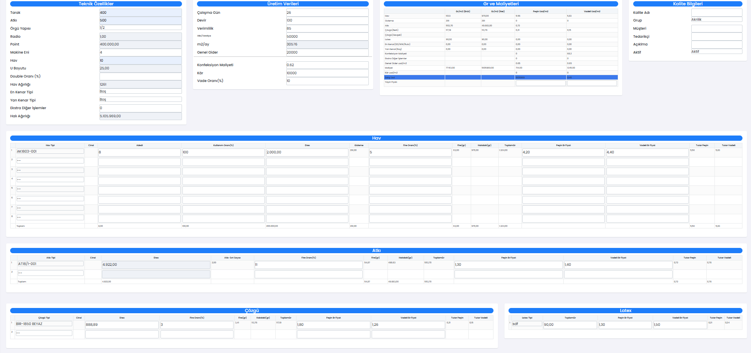The height and width of the screenshot is (353, 751).
Task: Open the Yan Kenar Tipi selector
Action: (x=140, y=99)
